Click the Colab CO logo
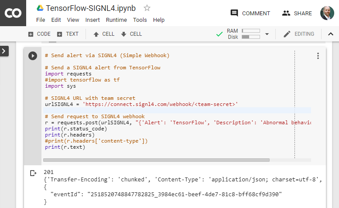The width and height of the screenshot is (339, 208). [x=13, y=13]
